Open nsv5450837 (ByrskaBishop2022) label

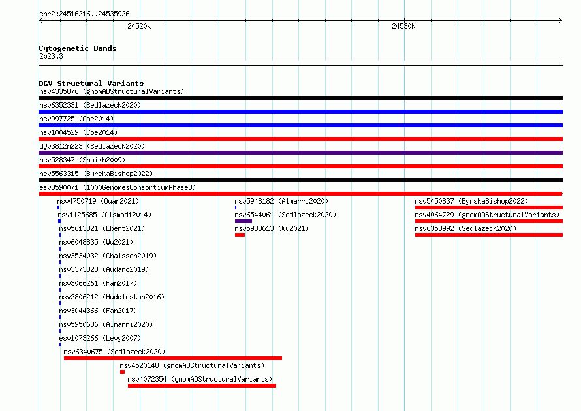pyautogui.click(x=471, y=201)
